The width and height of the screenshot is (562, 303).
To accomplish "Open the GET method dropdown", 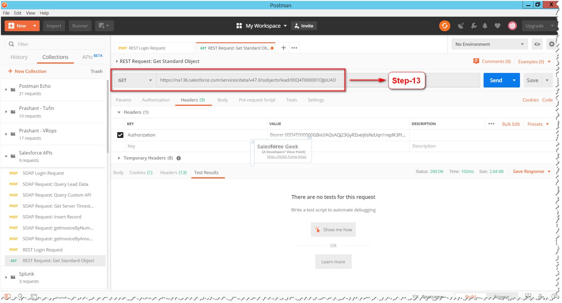I will 135,80.
